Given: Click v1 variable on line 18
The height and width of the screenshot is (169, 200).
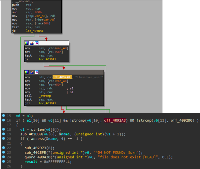Looking at the screenshot, I should pyautogui.click(x=22, y=129).
